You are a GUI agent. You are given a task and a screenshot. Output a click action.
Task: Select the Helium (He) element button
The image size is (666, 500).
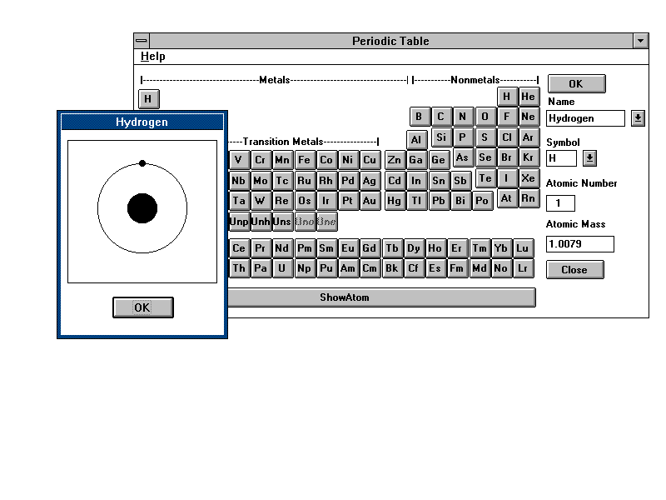point(529,97)
